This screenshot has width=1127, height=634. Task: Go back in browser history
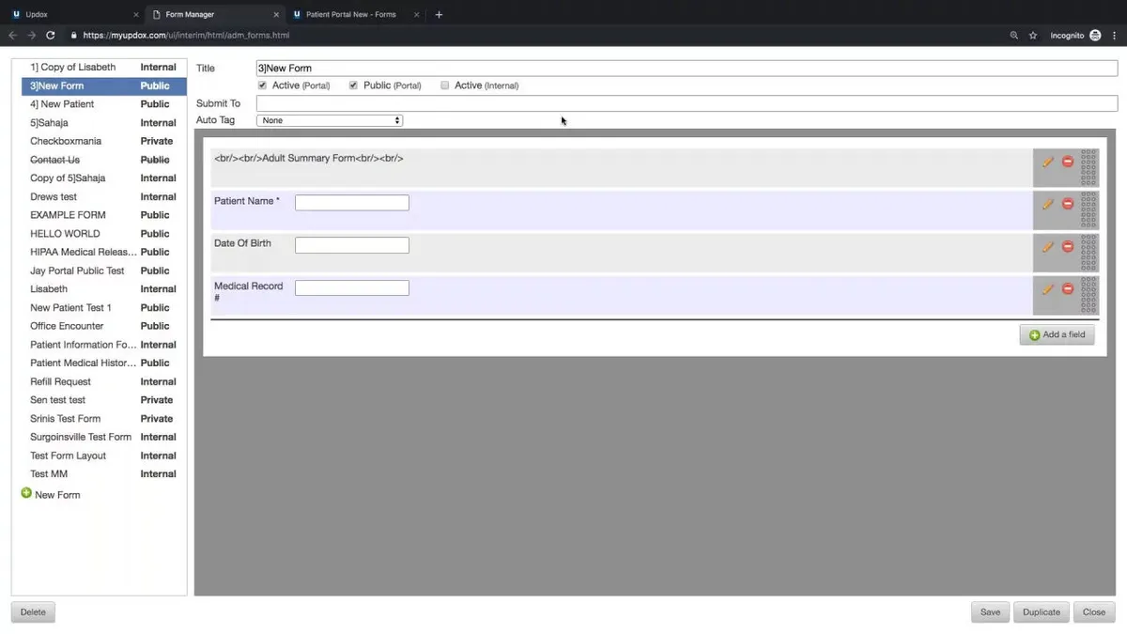13,35
